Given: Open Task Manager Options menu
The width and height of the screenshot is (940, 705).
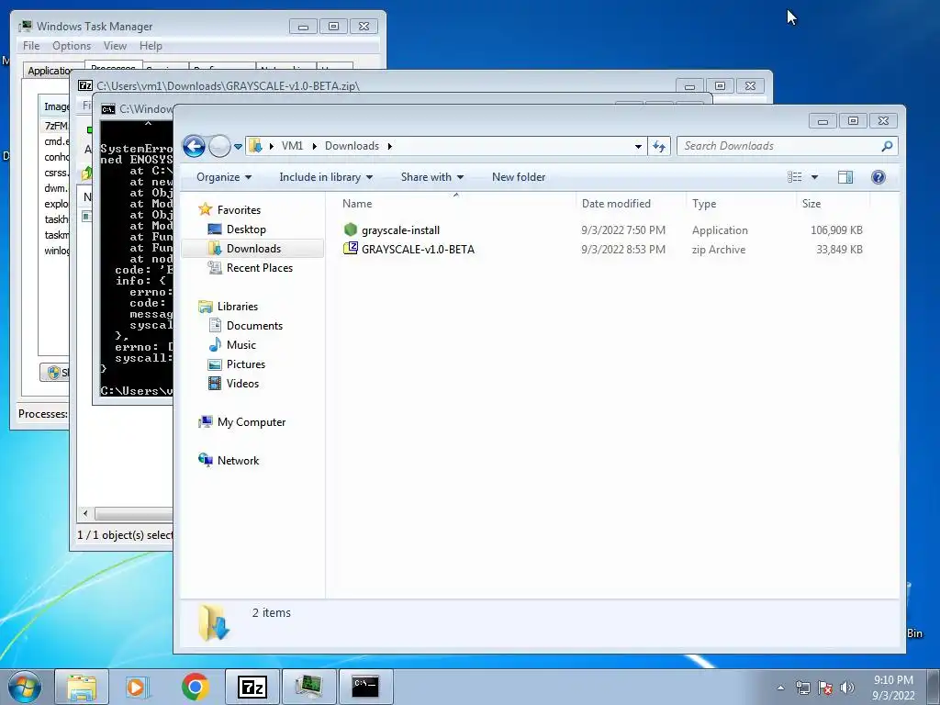Looking at the screenshot, I should pos(72,46).
